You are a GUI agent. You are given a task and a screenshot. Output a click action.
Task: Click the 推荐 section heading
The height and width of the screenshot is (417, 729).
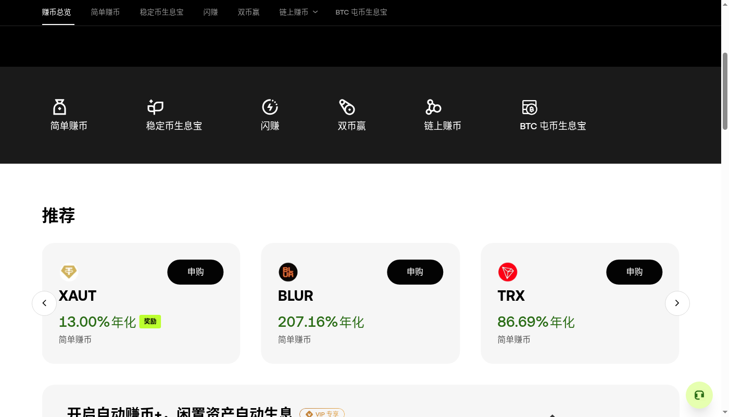click(58, 215)
